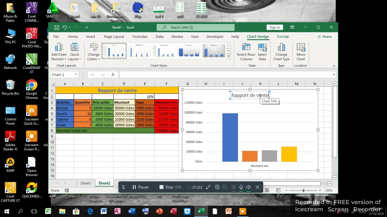This screenshot has width=387, height=217.
Task: Click the Share button
Action: pos(324,36)
